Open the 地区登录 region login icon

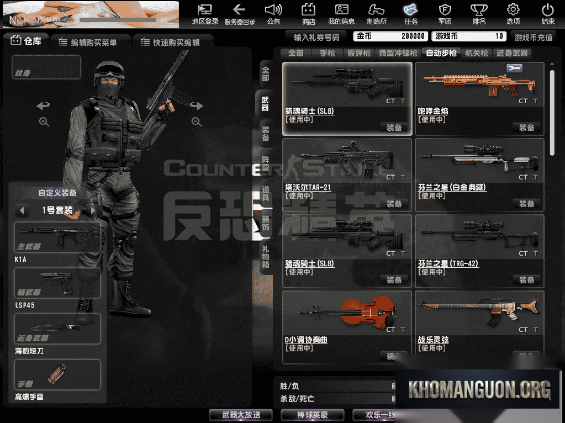point(205,14)
